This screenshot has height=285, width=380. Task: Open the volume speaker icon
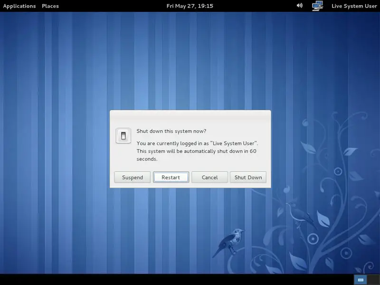(300, 6)
